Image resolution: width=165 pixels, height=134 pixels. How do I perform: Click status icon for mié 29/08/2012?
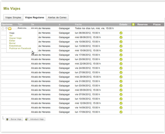121,77
